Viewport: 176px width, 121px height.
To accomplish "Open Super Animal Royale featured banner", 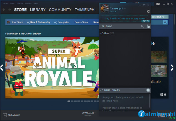I will (x=52, y=68).
